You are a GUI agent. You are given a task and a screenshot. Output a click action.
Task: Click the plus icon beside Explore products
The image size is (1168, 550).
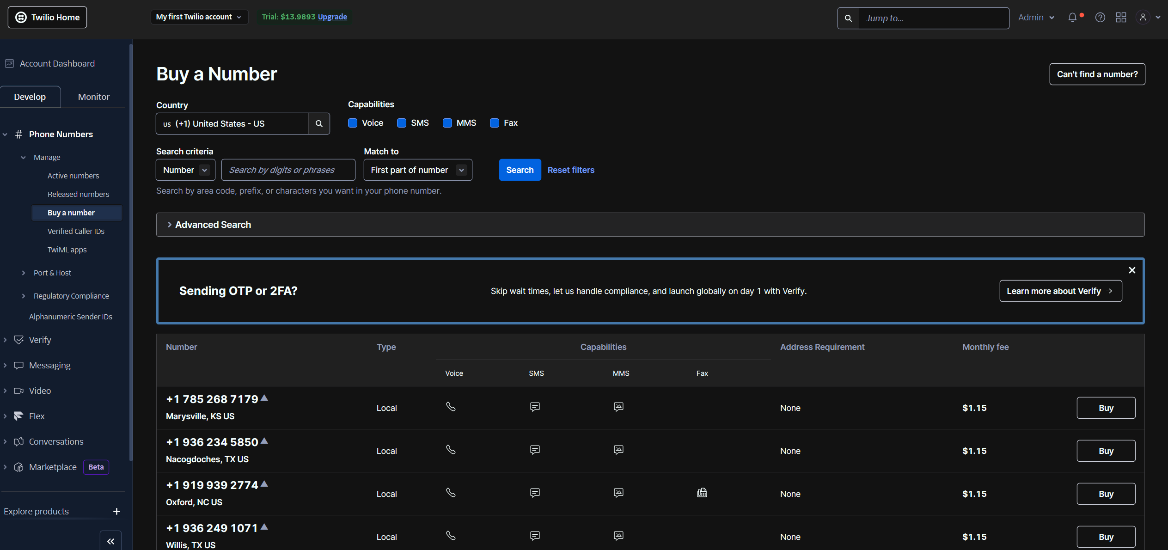(116, 511)
